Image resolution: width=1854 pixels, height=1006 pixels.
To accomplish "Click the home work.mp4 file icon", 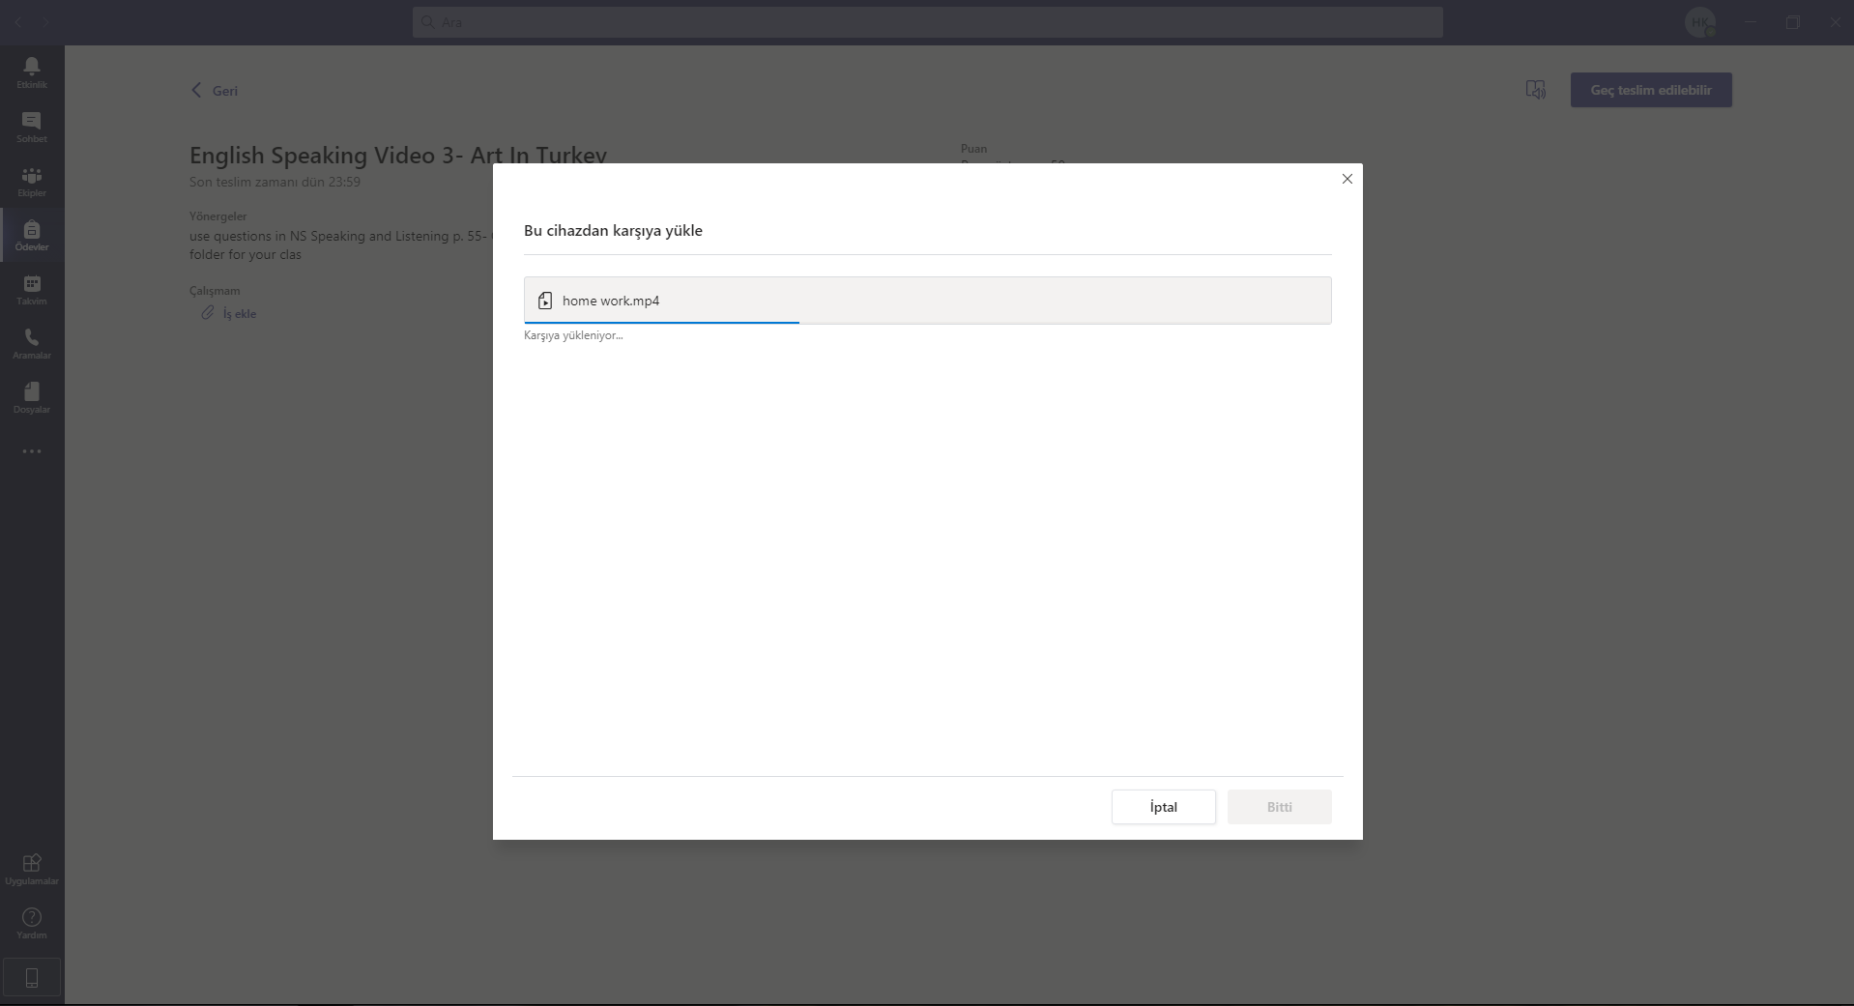I will [545, 301].
